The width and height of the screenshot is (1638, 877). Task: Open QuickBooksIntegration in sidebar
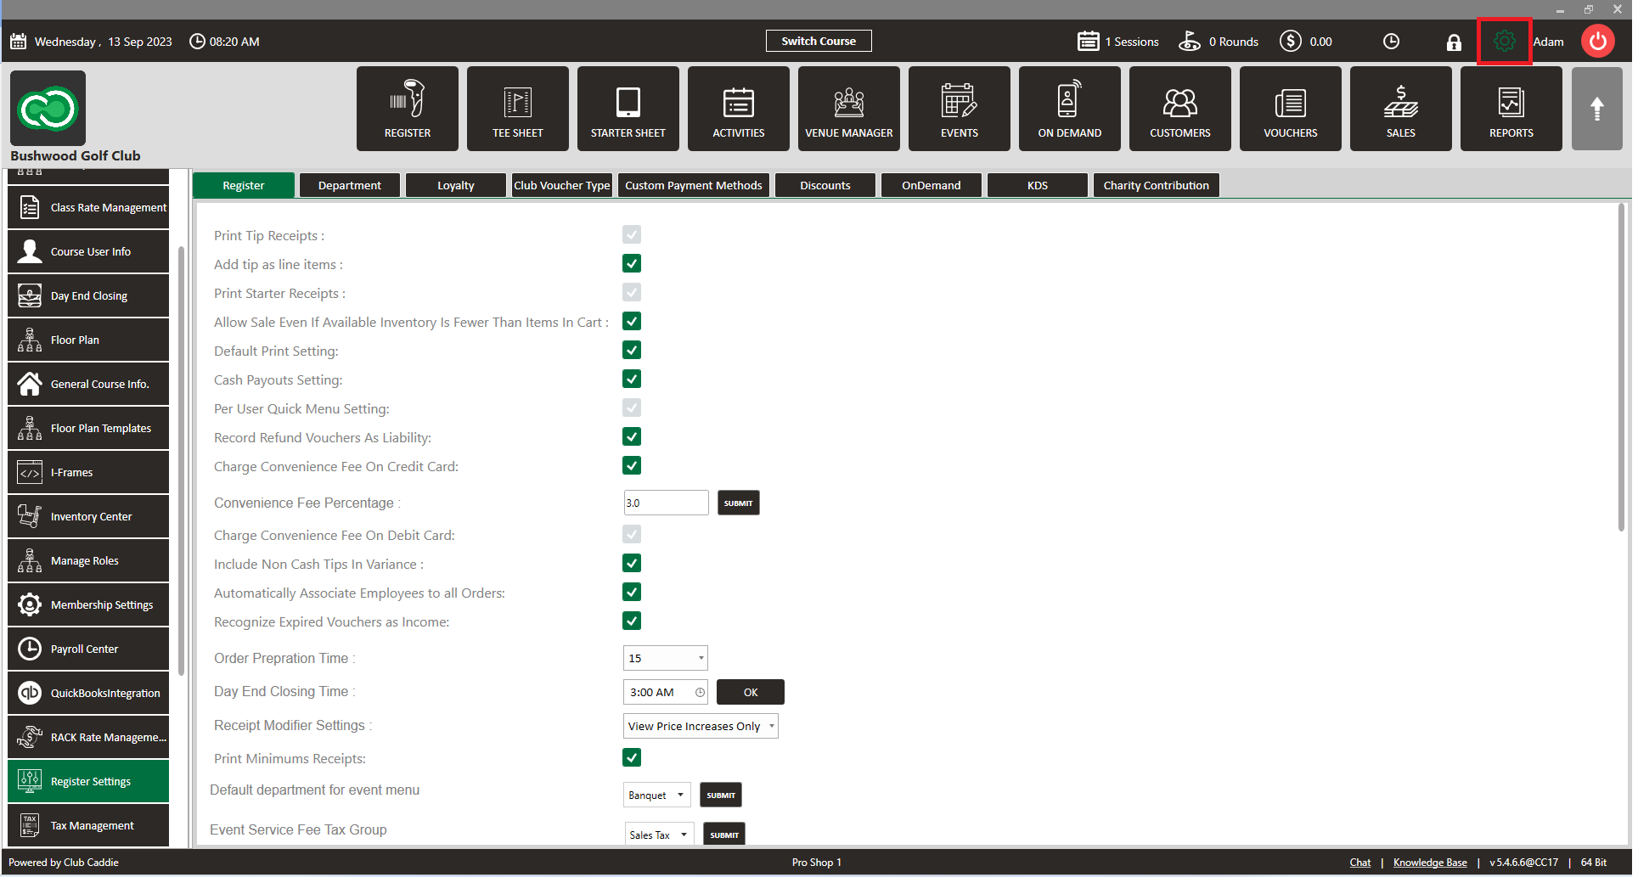tap(88, 693)
